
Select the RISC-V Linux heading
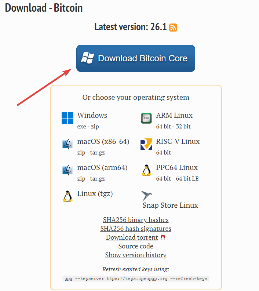178,141
